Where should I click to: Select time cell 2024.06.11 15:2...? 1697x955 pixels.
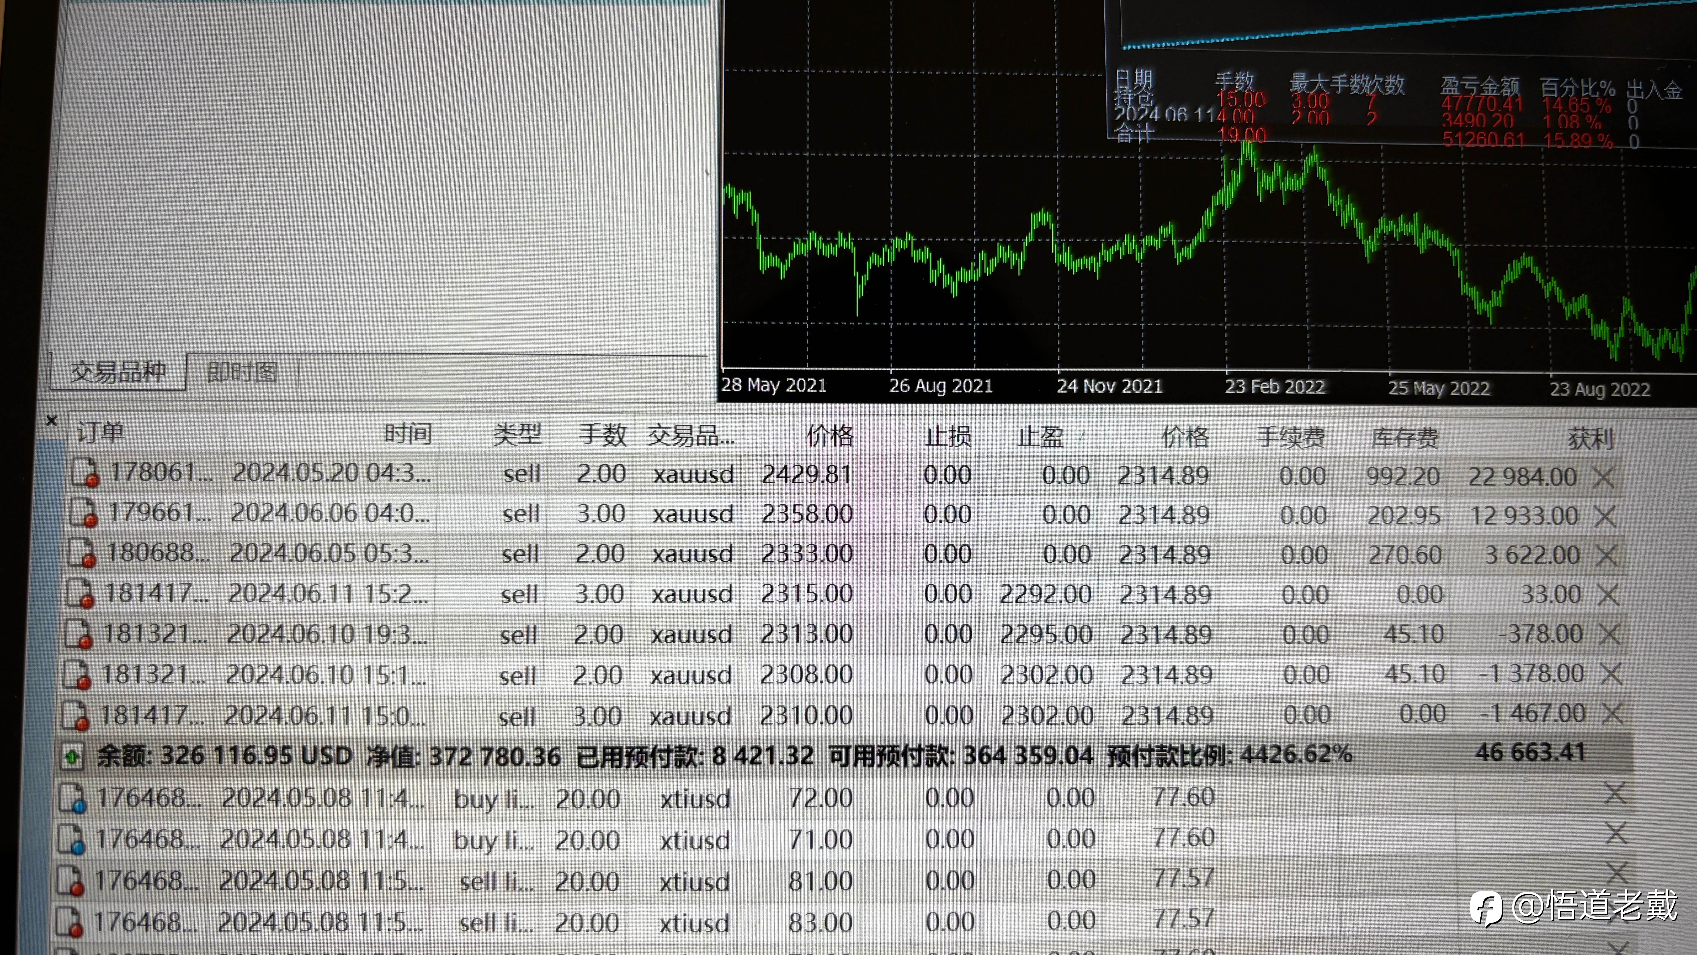coord(328,594)
